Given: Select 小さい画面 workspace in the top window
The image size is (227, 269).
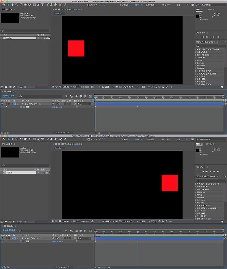Looking at the screenshot, I should click(x=150, y=5).
